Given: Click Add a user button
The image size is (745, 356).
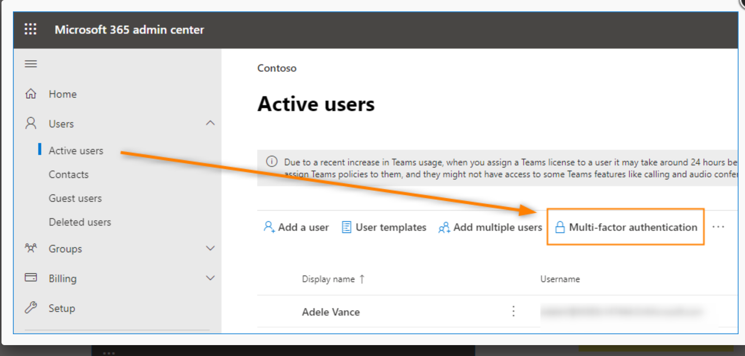Looking at the screenshot, I should [297, 227].
